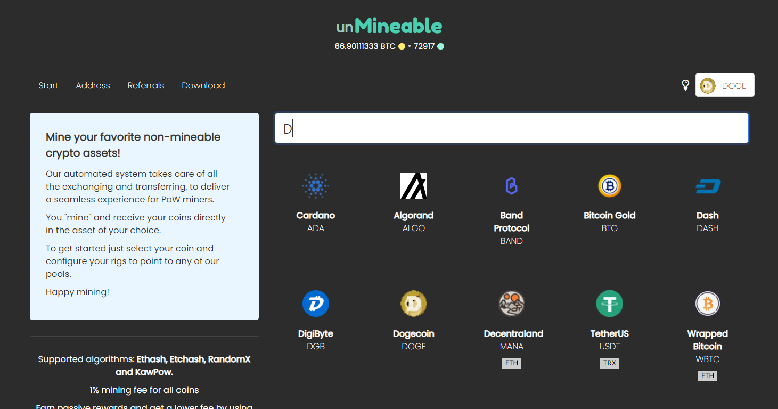Click the Bitcoin Gold name label
The width and height of the screenshot is (778, 409).
point(610,216)
